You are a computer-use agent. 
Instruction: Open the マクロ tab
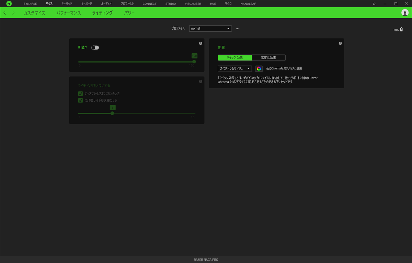tap(228, 4)
